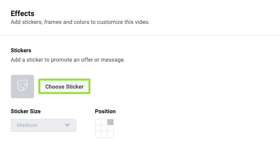Open the Sticker Size Medium dropdown
This screenshot has width=280, height=148.
(x=43, y=125)
